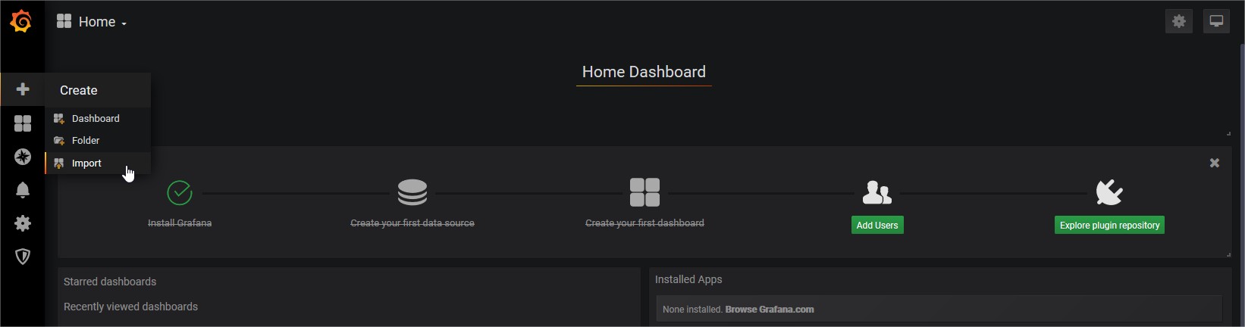Click the Starred dashboards heading
The width and height of the screenshot is (1245, 327).
[x=110, y=282]
